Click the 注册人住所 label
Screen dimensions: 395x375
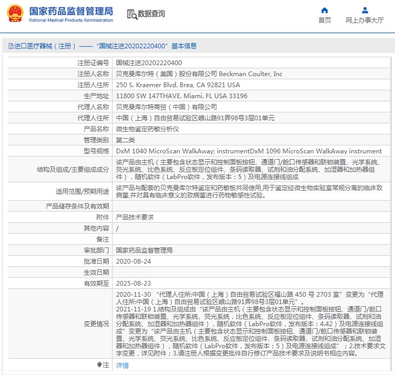pyautogui.click(x=93, y=85)
